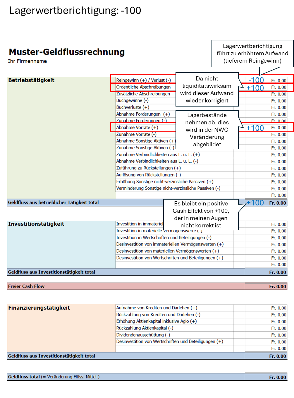The width and height of the screenshot is (294, 398).
Task: Click the "Zusätzliche Abschreibungen" row label
Action: pos(143,94)
